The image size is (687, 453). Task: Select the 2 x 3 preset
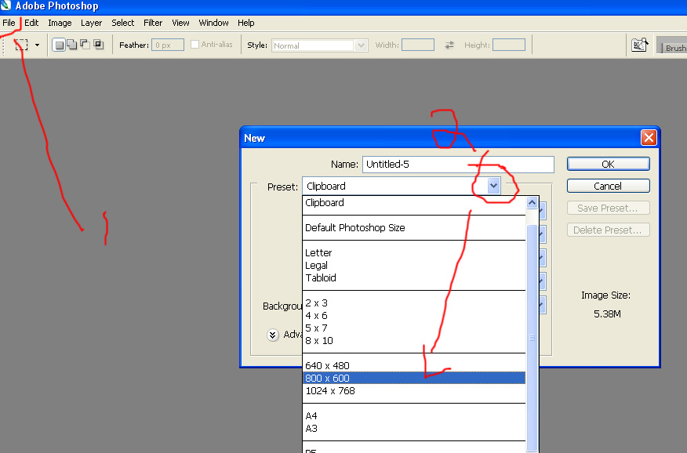(414, 303)
